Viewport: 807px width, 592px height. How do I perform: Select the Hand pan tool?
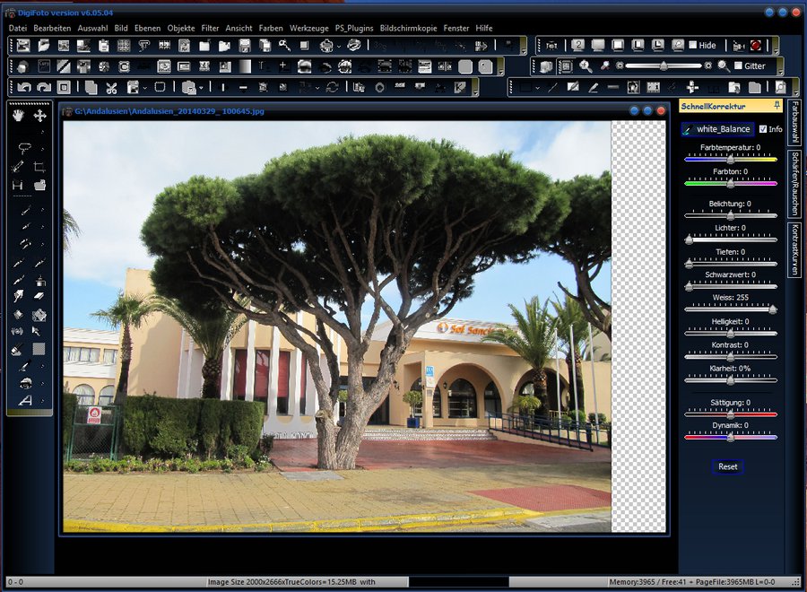19,116
